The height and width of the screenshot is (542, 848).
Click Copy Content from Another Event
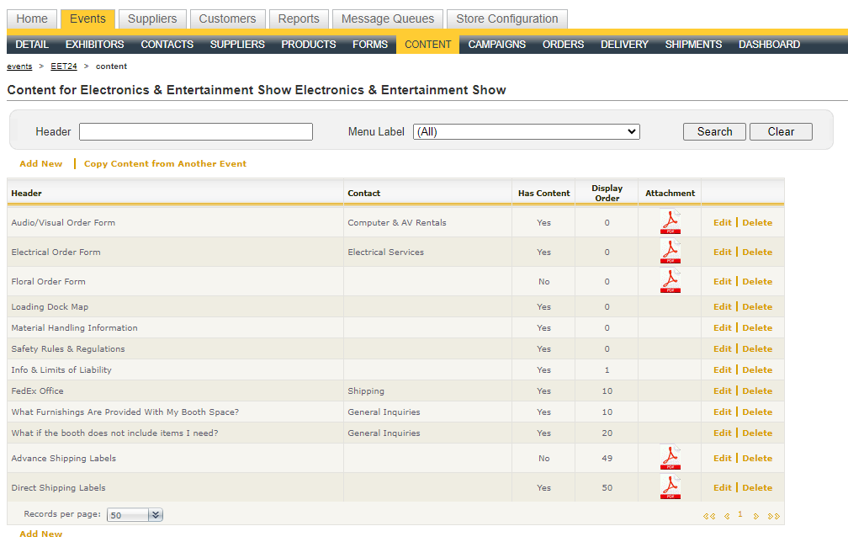tap(165, 164)
